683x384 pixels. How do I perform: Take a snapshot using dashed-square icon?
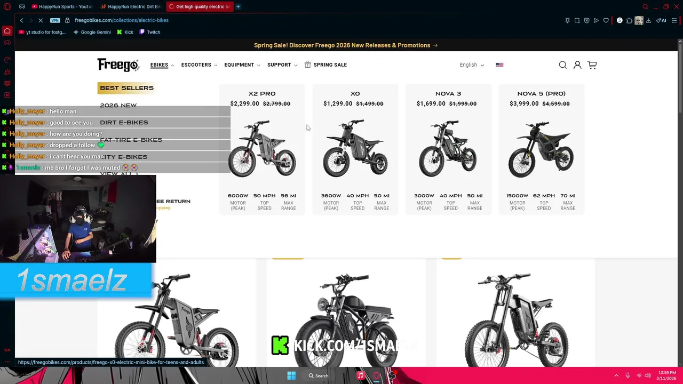577,20
